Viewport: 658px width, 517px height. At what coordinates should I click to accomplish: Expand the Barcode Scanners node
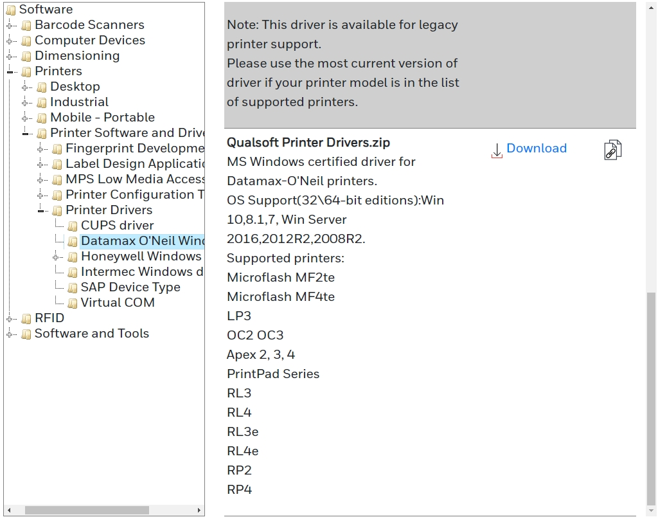coord(9,26)
